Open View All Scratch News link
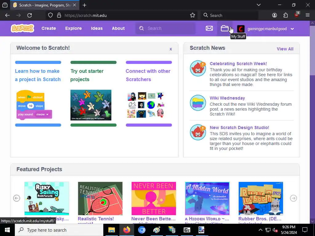This screenshot has width=315, height=236. pos(285,49)
